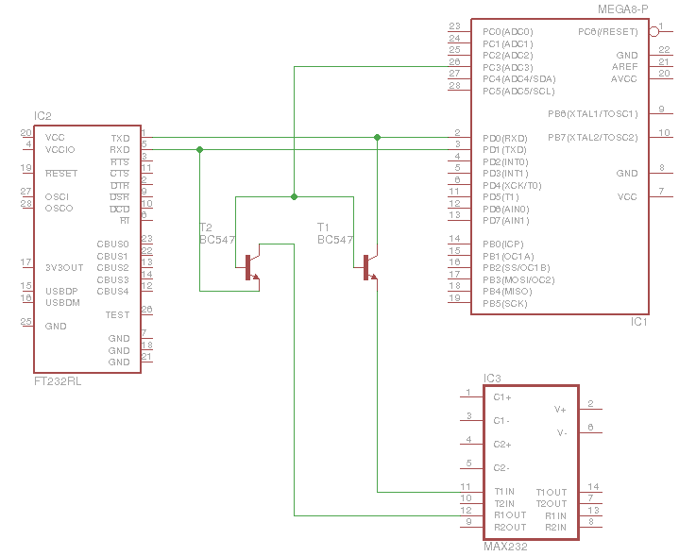Select the IC2 label
This screenshot has width=696, height=556.
click(x=42, y=116)
